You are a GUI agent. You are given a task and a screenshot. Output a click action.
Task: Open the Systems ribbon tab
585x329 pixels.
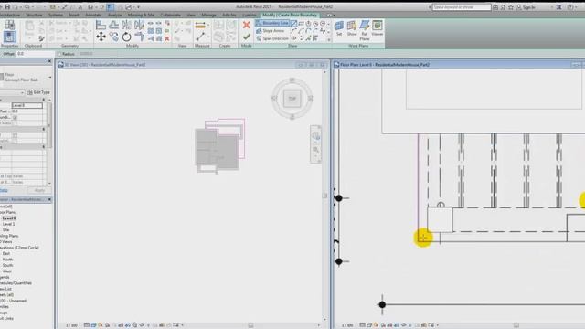[56, 15]
